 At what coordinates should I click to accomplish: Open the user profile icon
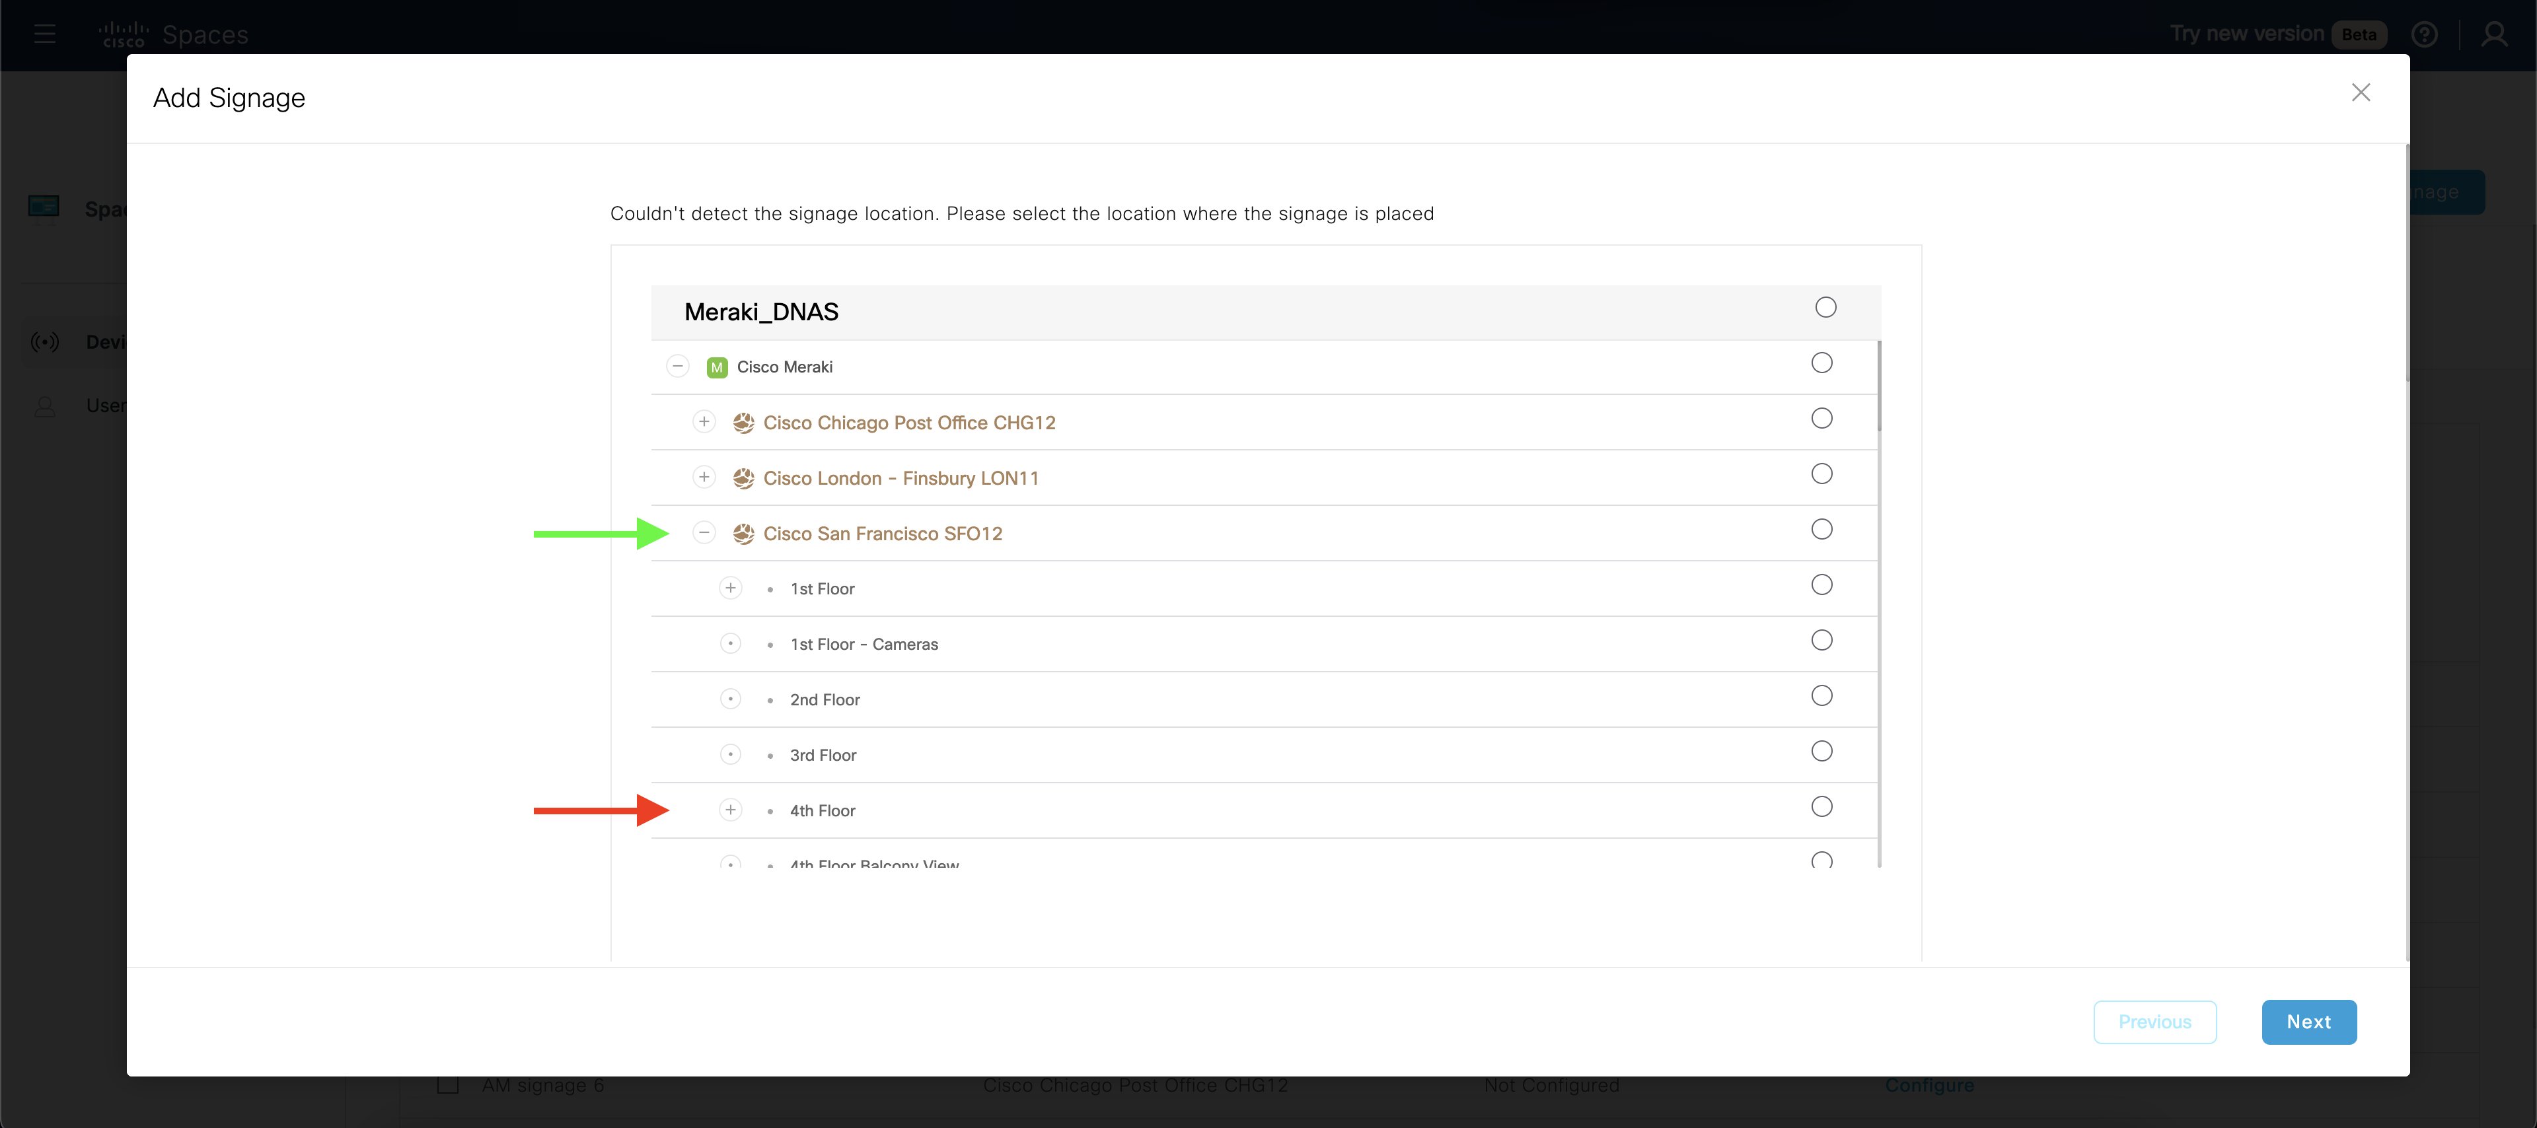(2495, 34)
